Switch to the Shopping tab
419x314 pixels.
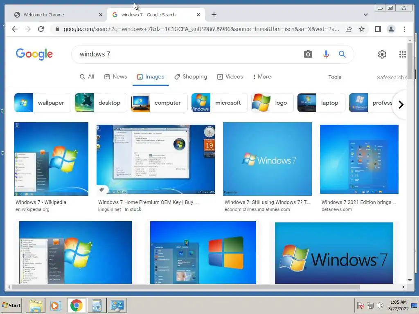[x=191, y=77]
